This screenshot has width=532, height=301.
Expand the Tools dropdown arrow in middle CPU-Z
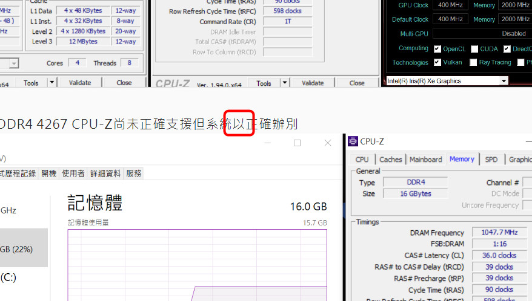pos(285,82)
